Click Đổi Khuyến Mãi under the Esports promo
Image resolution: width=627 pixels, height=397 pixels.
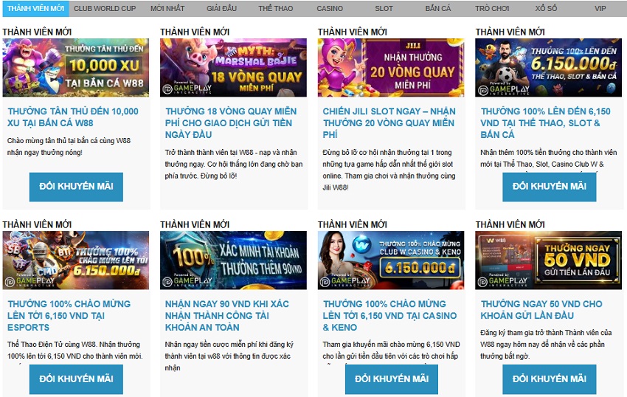tap(76, 379)
